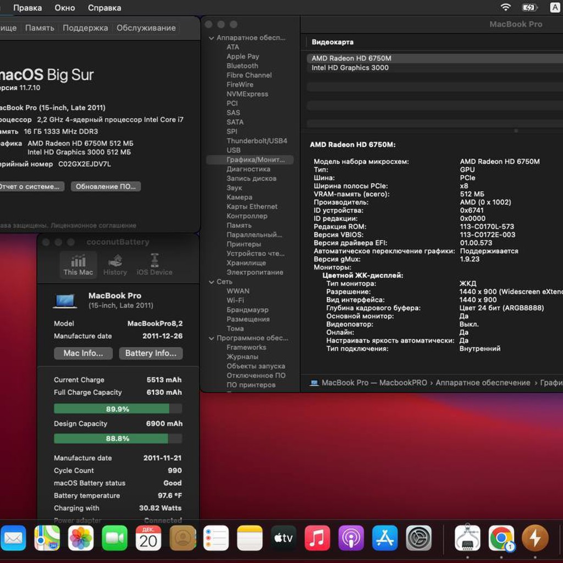This screenshot has height=563, width=563.
Task: Open the Wi-Fi menu bar status
Action: point(506,7)
